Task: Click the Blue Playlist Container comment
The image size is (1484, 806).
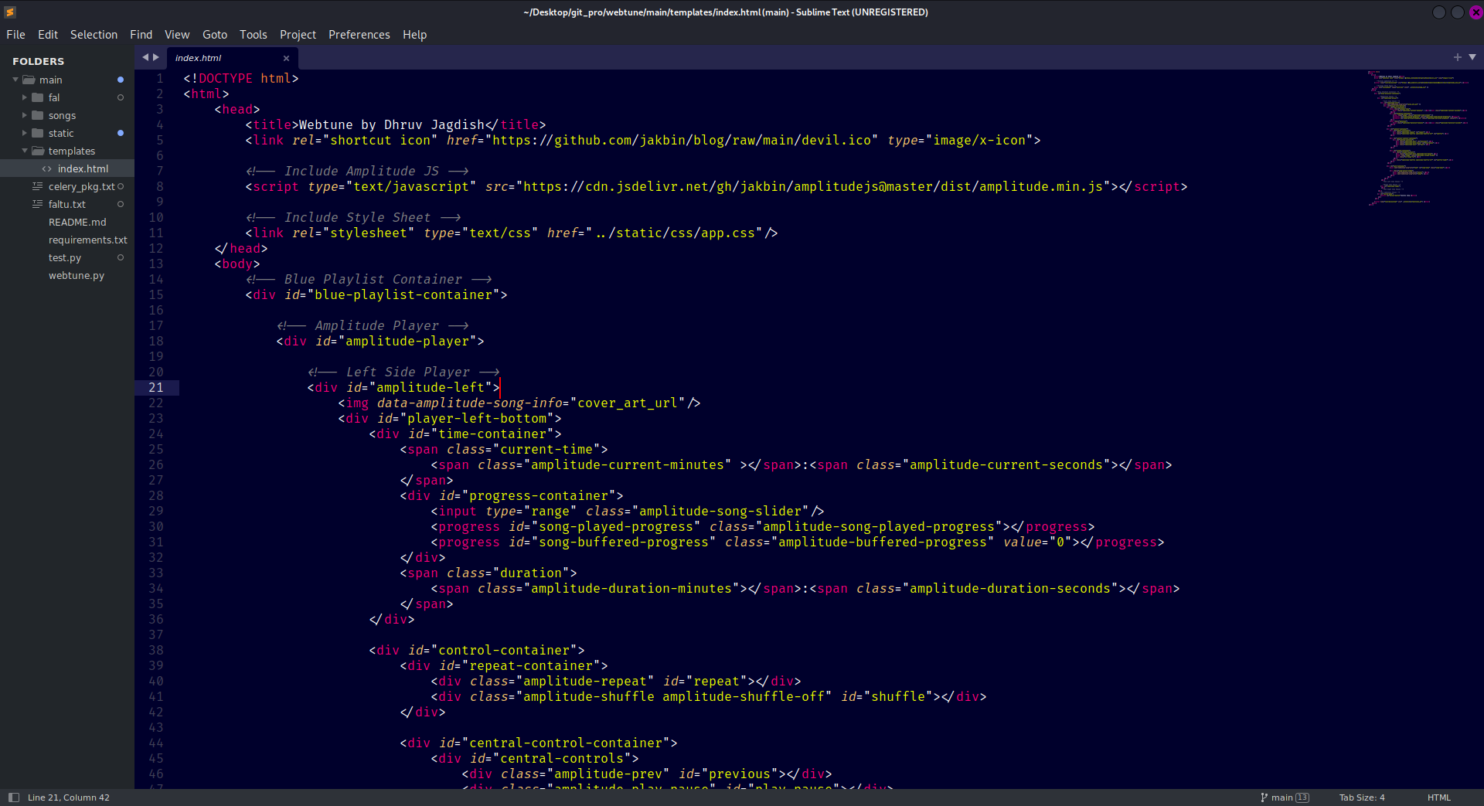Action: [369, 279]
